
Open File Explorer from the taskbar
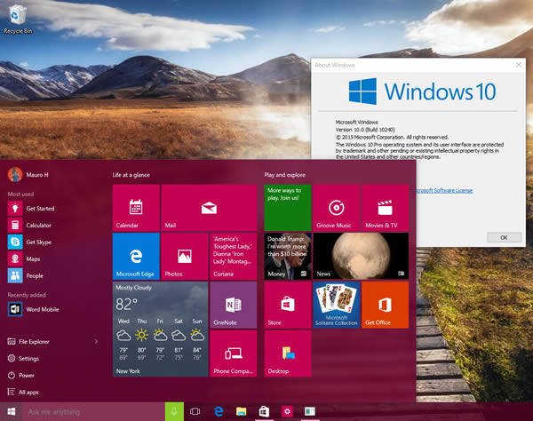[242, 412]
